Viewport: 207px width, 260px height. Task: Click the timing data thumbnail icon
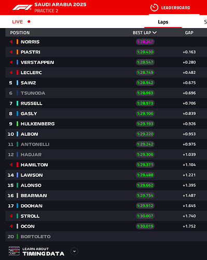click(x=14, y=251)
